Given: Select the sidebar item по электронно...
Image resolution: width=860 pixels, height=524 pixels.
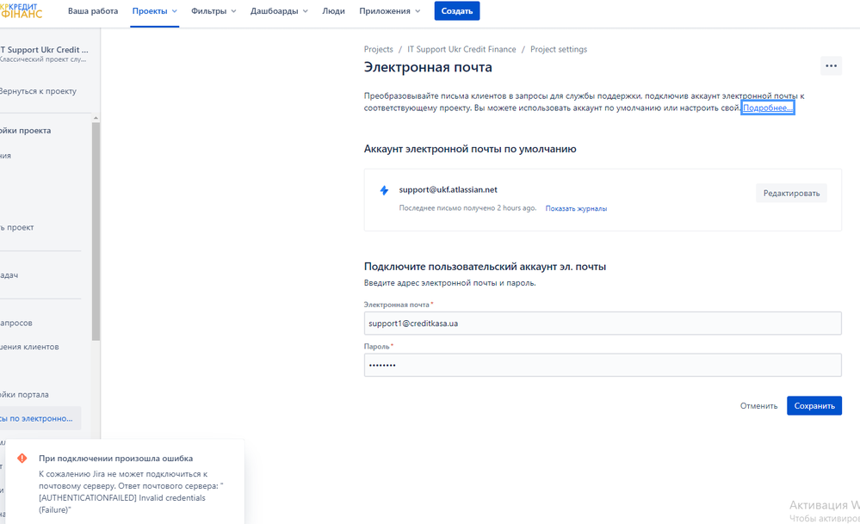Looking at the screenshot, I should coord(39,418).
